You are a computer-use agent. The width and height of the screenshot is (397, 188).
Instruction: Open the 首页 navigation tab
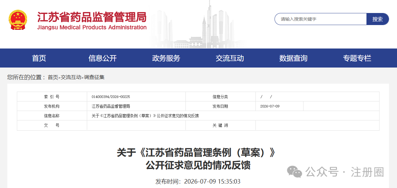pos(39,58)
